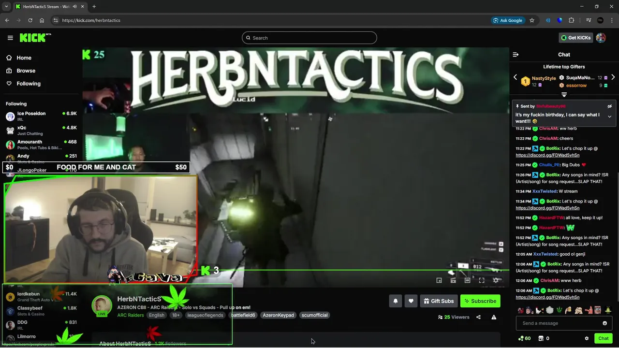Go to the Kick logo homepage
Viewport: 619px width, 348px height.
[x=35, y=38]
